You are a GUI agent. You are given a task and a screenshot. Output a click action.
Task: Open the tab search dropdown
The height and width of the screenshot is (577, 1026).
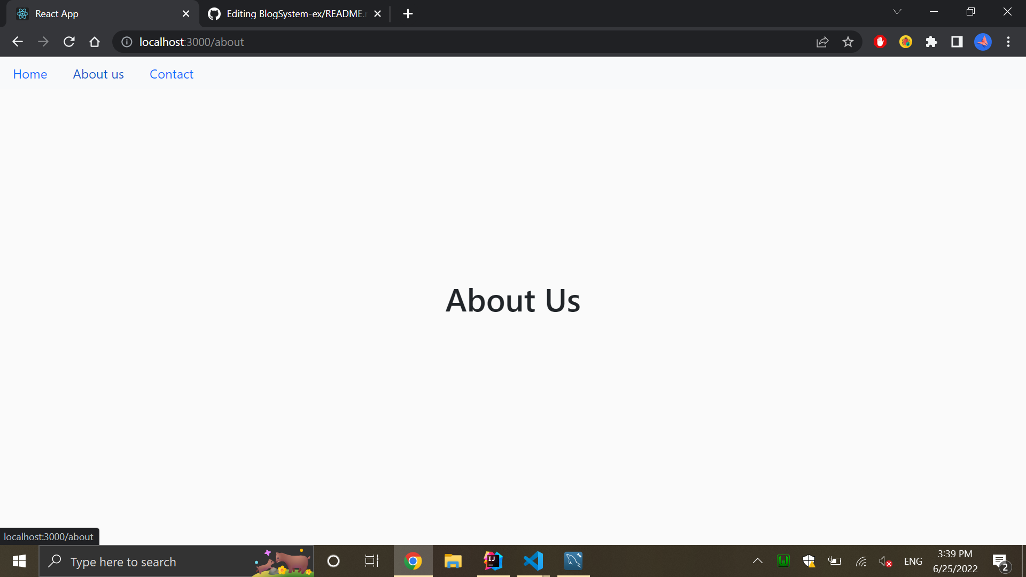click(x=897, y=11)
